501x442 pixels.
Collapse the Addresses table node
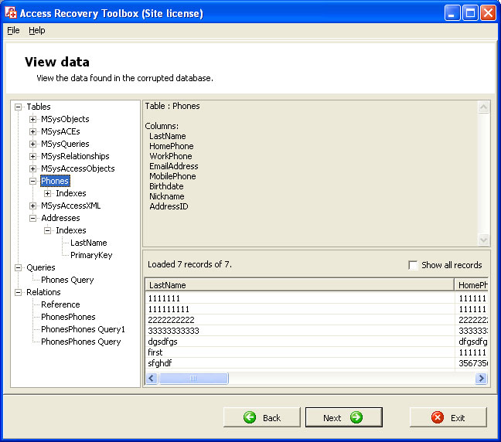(x=32, y=218)
